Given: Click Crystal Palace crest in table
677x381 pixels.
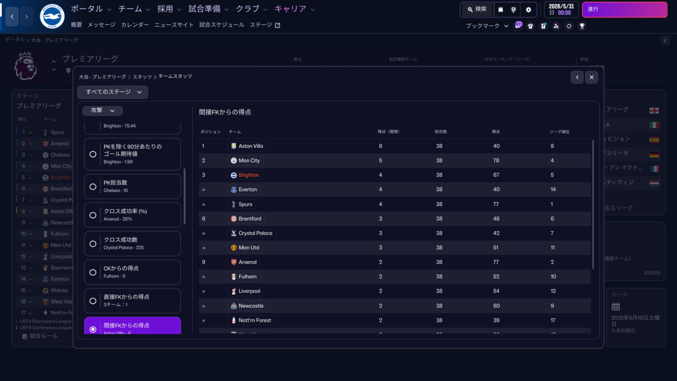Looking at the screenshot, I should 234,233.
